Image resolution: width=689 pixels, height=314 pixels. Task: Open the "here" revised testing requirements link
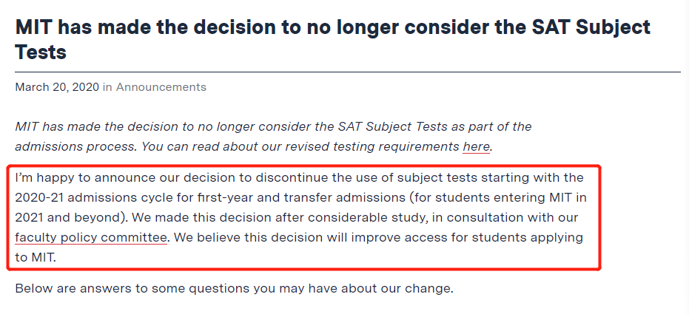[476, 147]
